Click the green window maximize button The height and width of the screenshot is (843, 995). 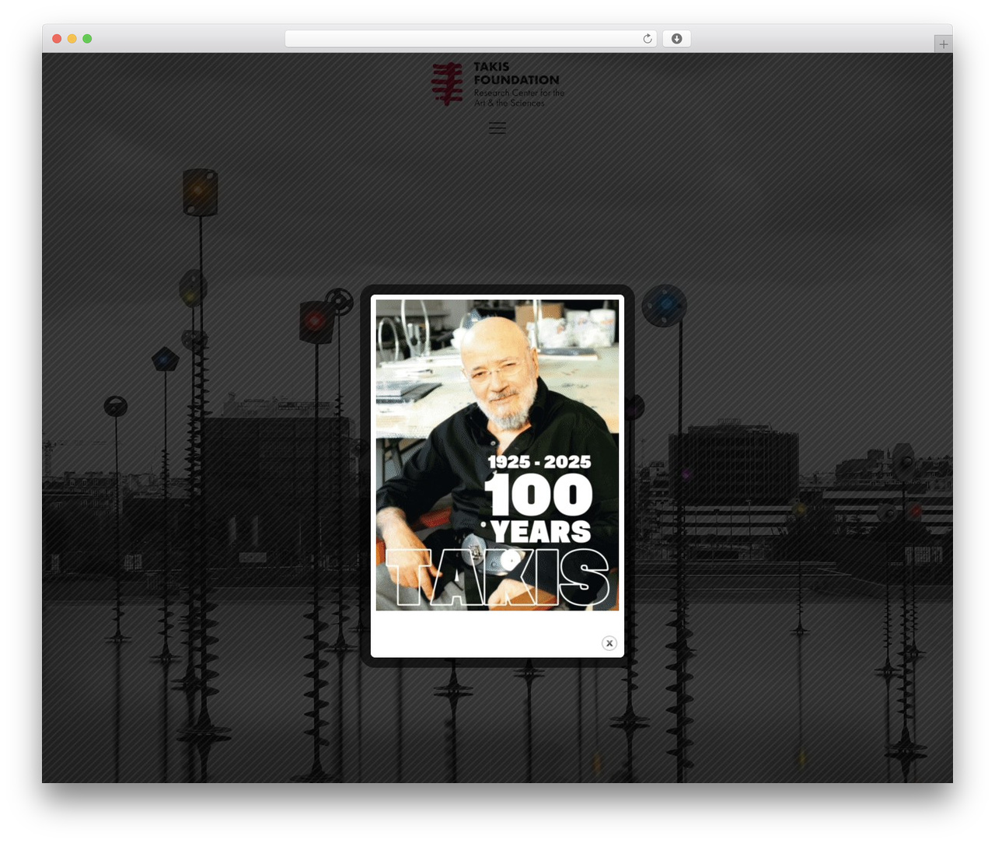pyautogui.click(x=87, y=39)
